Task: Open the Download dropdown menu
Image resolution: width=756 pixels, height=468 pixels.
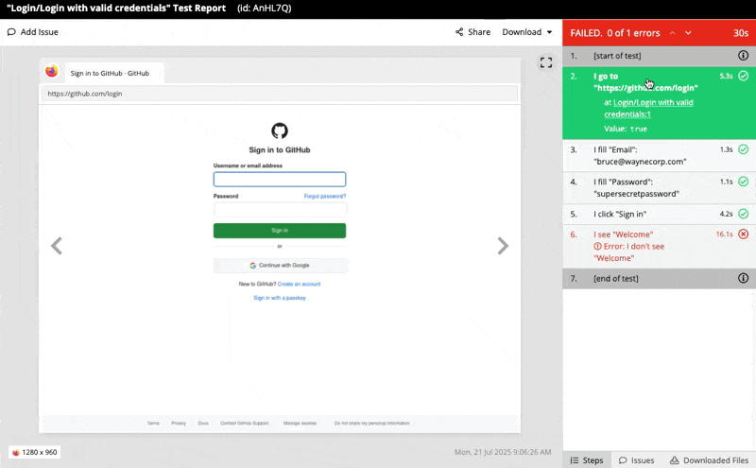Action: 527,32
